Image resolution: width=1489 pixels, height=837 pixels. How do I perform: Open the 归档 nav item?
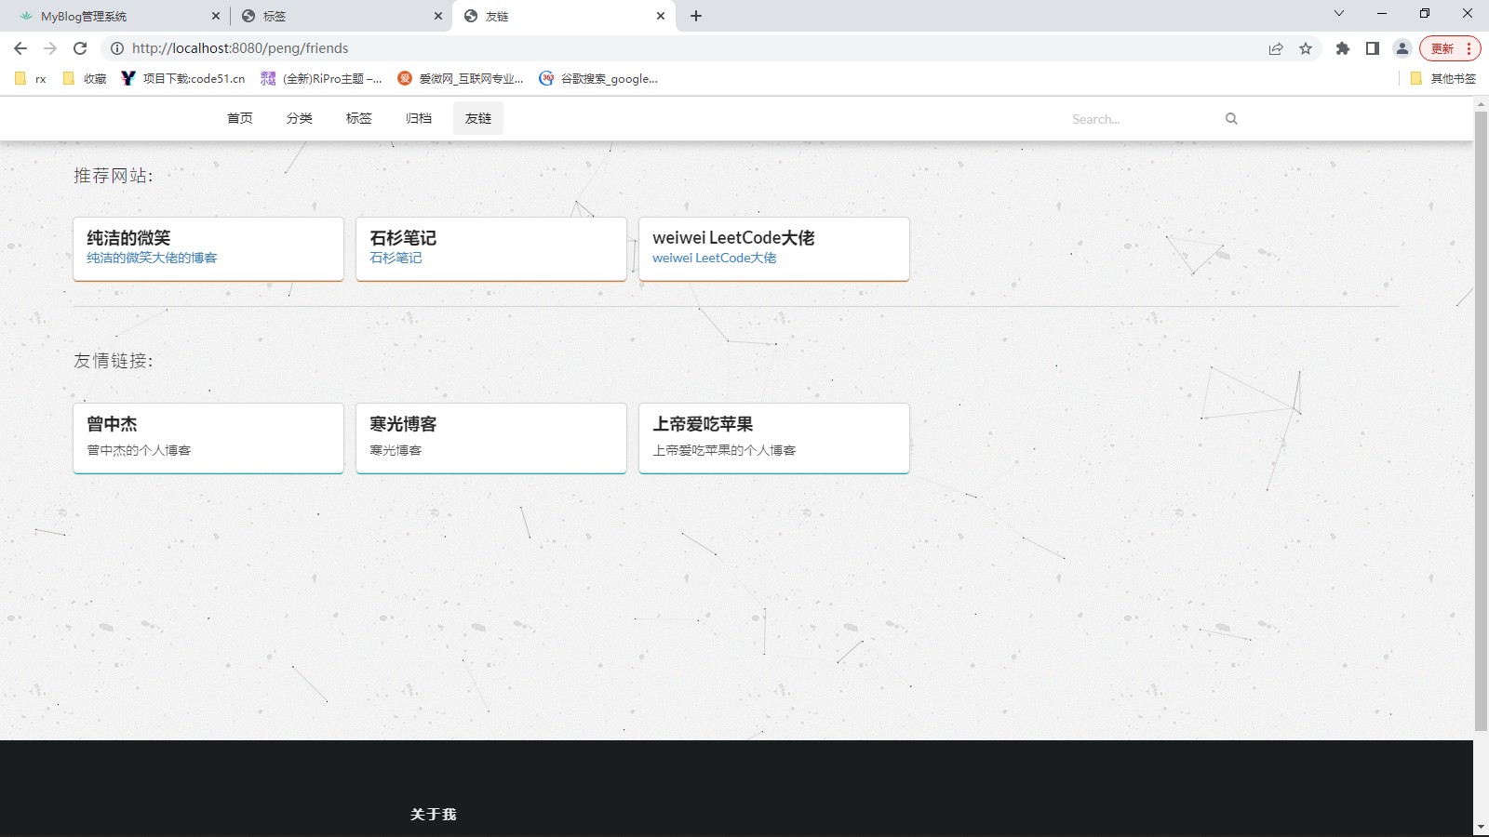pyautogui.click(x=419, y=118)
